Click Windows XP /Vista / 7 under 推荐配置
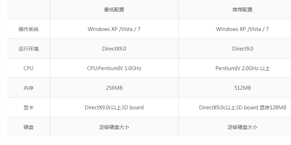 [x=242, y=29]
